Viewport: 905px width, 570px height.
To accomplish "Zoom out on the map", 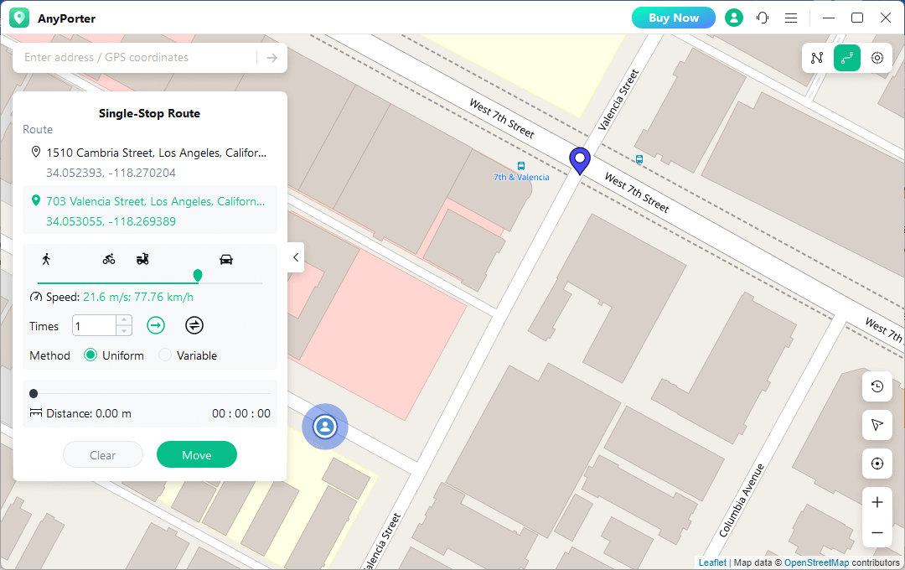I will (x=877, y=532).
